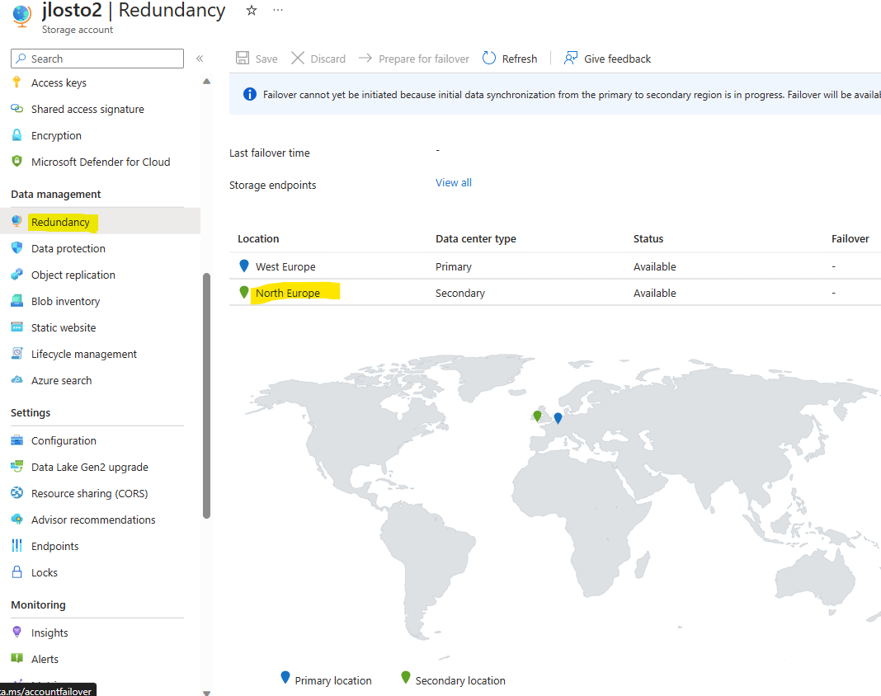
Task: Click the Redundancy globe icon in sidebar
Action: (x=16, y=221)
